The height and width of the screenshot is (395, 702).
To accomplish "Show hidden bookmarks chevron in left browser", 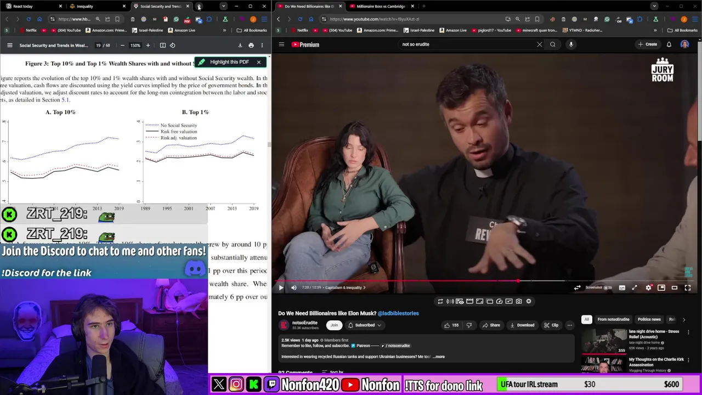I will [224, 30].
